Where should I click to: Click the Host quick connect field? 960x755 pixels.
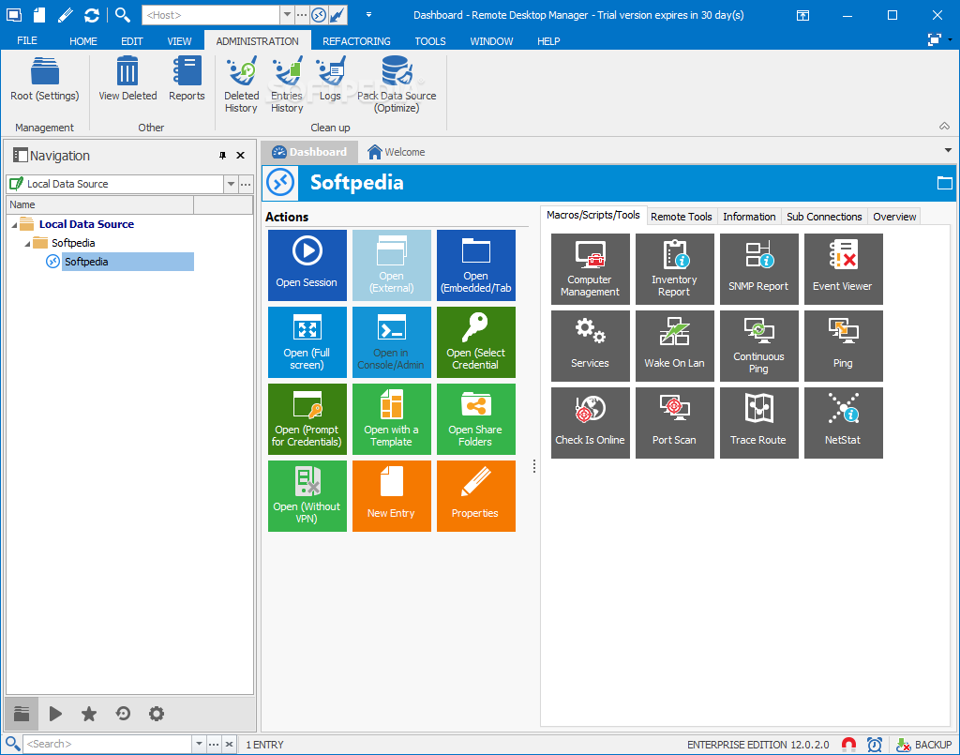coord(211,15)
